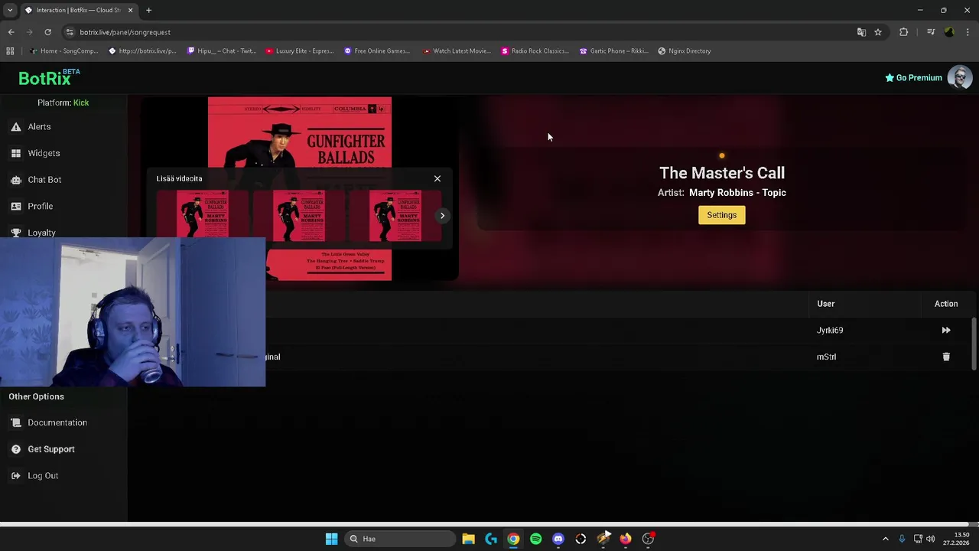This screenshot has height=551, width=979.
Task: Click the Action column header
Action: click(x=946, y=304)
